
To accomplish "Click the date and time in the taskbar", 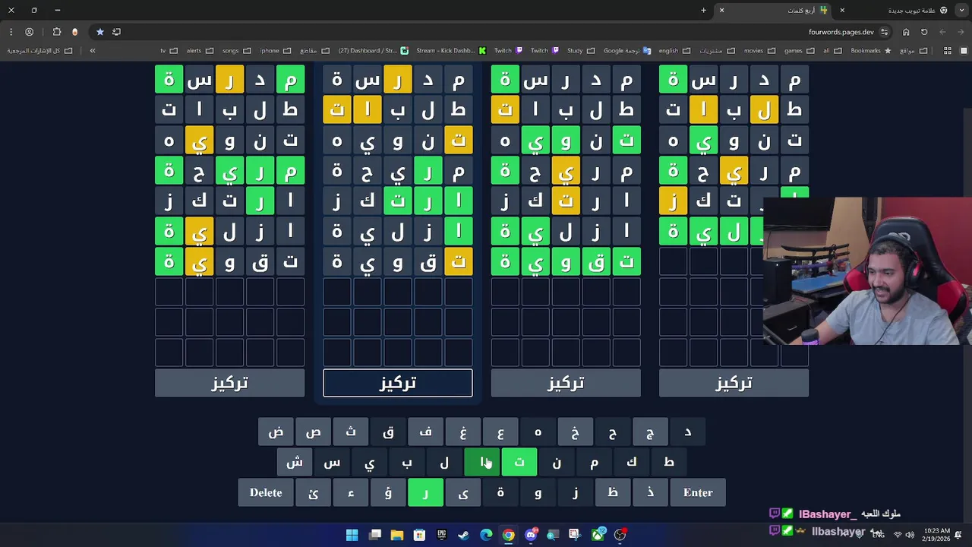I will point(938,535).
